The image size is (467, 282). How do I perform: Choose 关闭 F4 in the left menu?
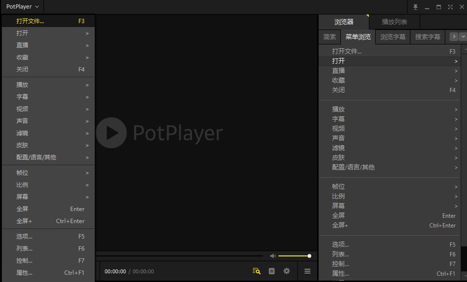(x=48, y=70)
